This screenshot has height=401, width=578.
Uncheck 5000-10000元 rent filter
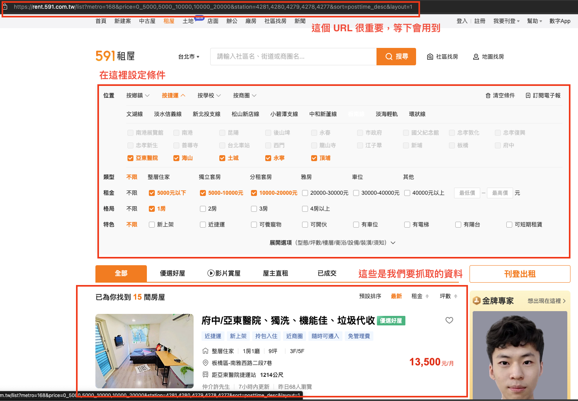coord(203,193)
